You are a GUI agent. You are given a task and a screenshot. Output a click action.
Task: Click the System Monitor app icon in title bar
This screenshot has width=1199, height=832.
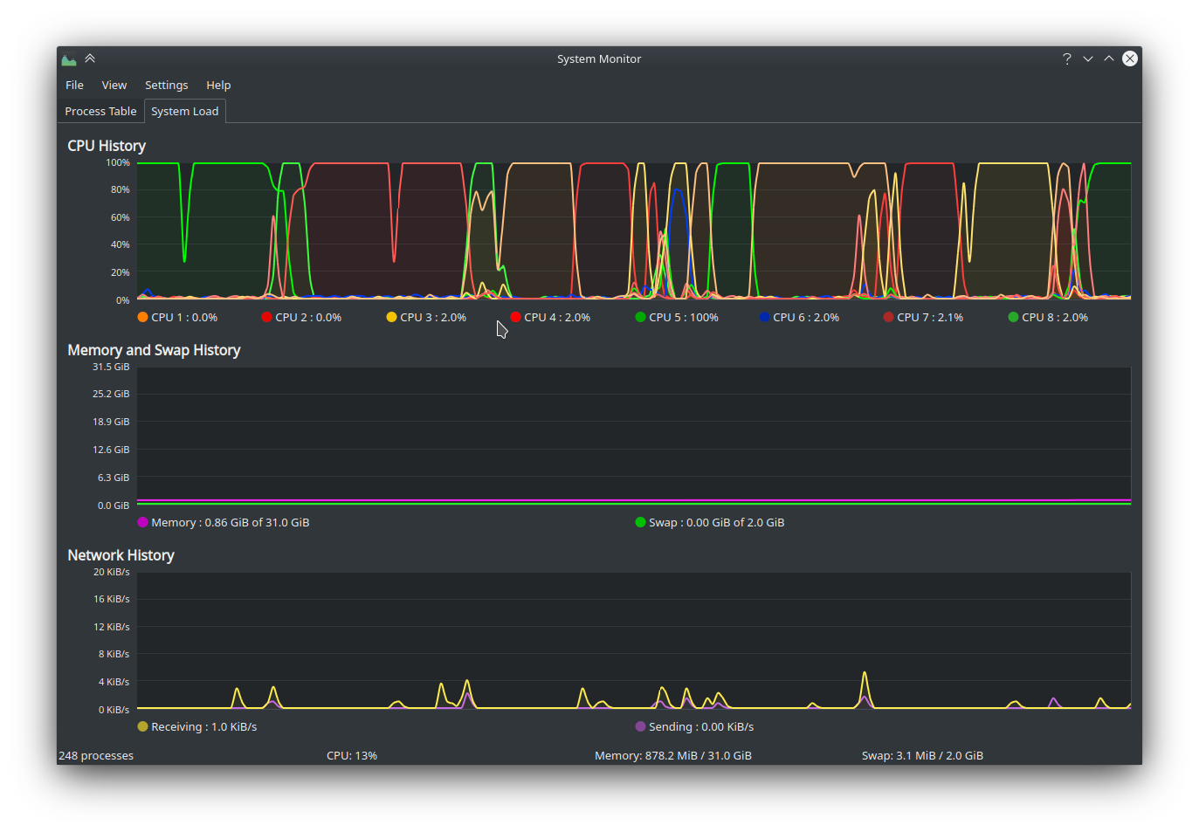pyautogui.click(x=69, y=59)
